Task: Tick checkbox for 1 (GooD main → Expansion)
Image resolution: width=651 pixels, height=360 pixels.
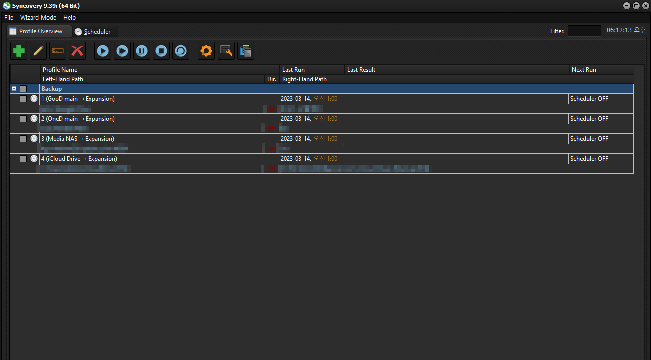Action: coord(23,99)
